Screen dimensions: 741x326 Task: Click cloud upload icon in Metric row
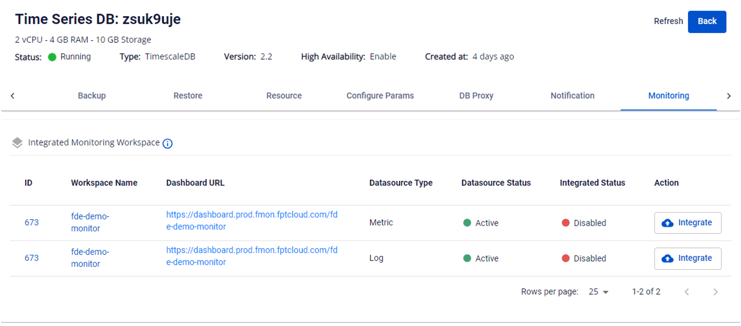coord(667,223)
